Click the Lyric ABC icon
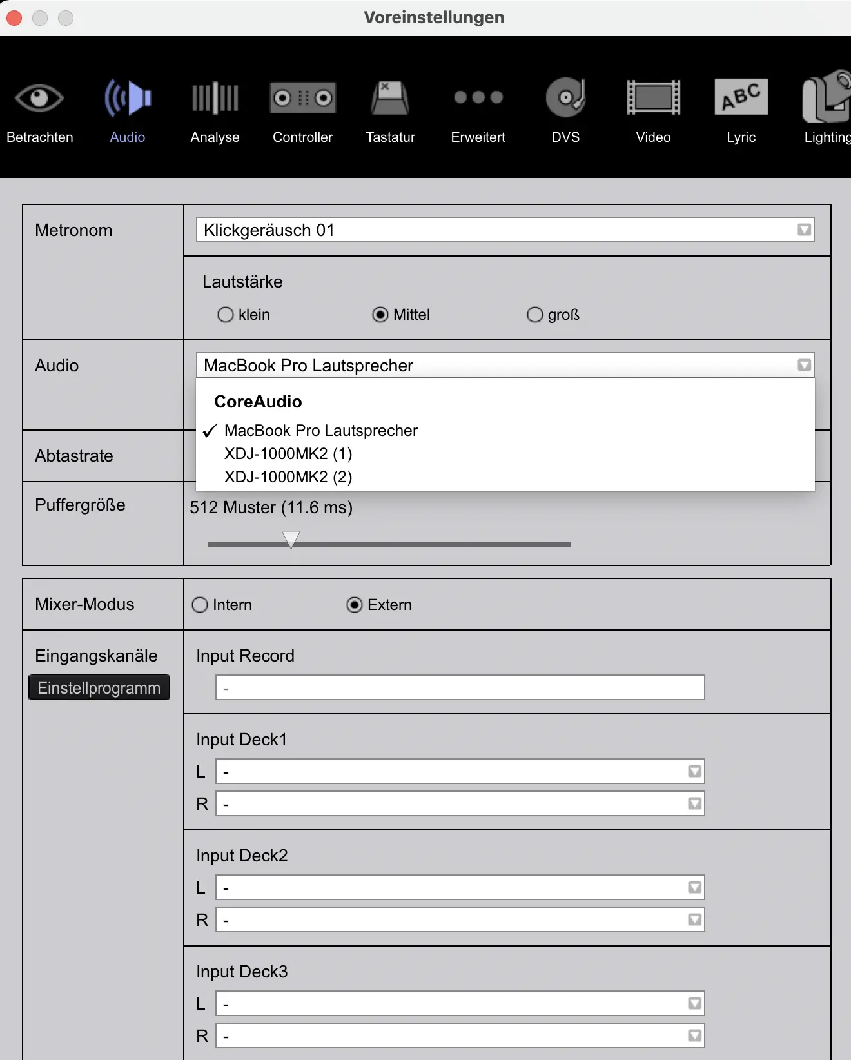 tap(741, 99)
